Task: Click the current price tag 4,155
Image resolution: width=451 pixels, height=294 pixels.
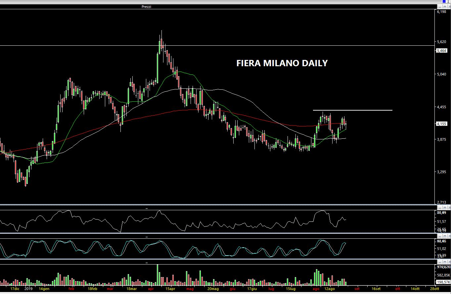Action: pos(442,123)
